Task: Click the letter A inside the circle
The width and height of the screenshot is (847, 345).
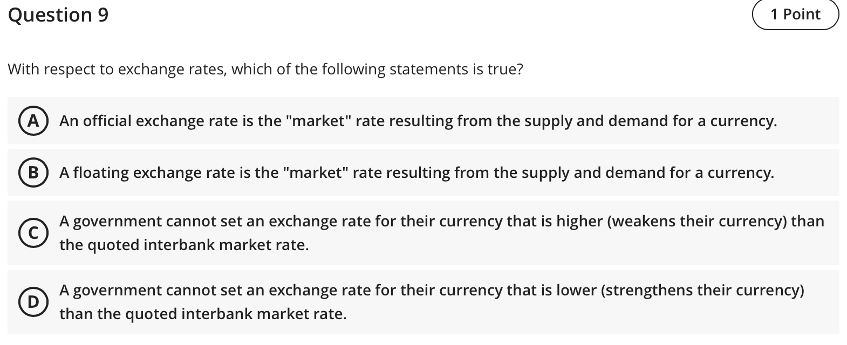Action: (33, 121)
